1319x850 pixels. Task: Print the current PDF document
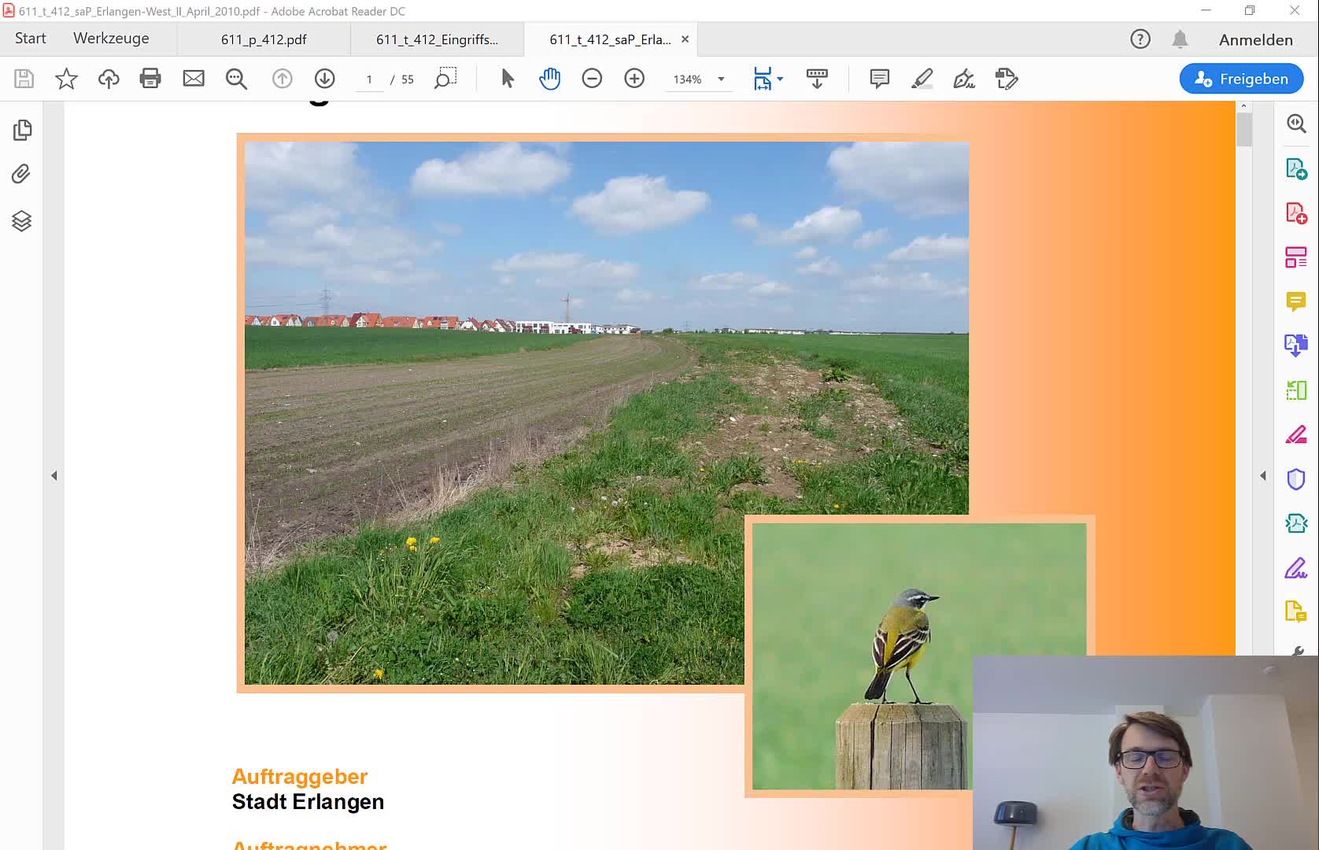point(150,78)
